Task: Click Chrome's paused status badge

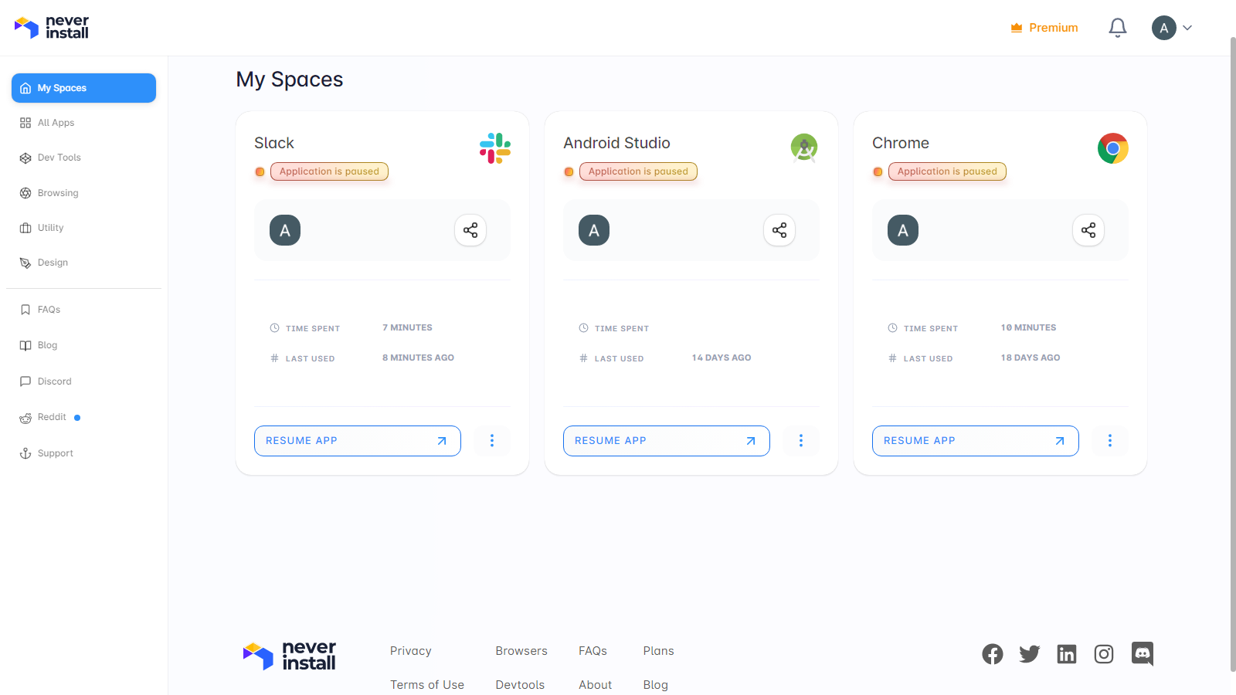Action: [947, 171]
